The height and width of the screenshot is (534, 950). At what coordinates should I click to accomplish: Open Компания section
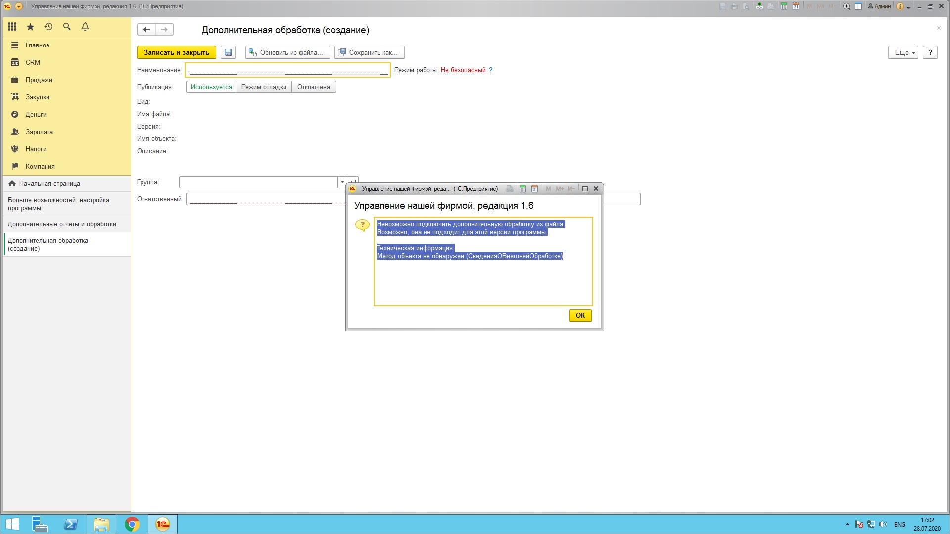point(66,166)
